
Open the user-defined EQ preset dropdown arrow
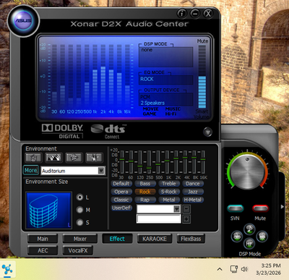(x=176, y=209)
